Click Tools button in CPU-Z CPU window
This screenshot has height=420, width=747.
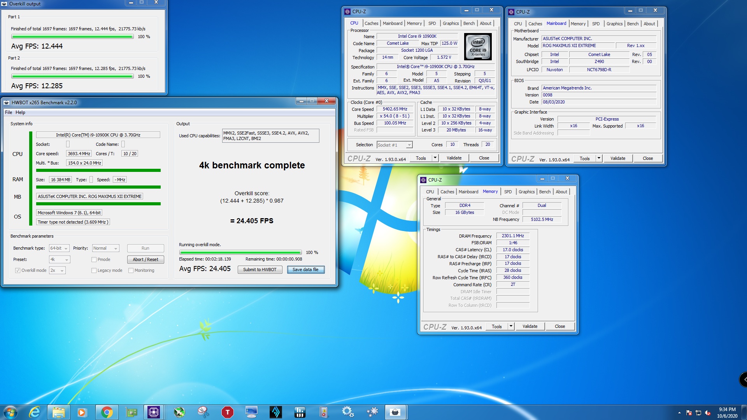tap(421, 158)
